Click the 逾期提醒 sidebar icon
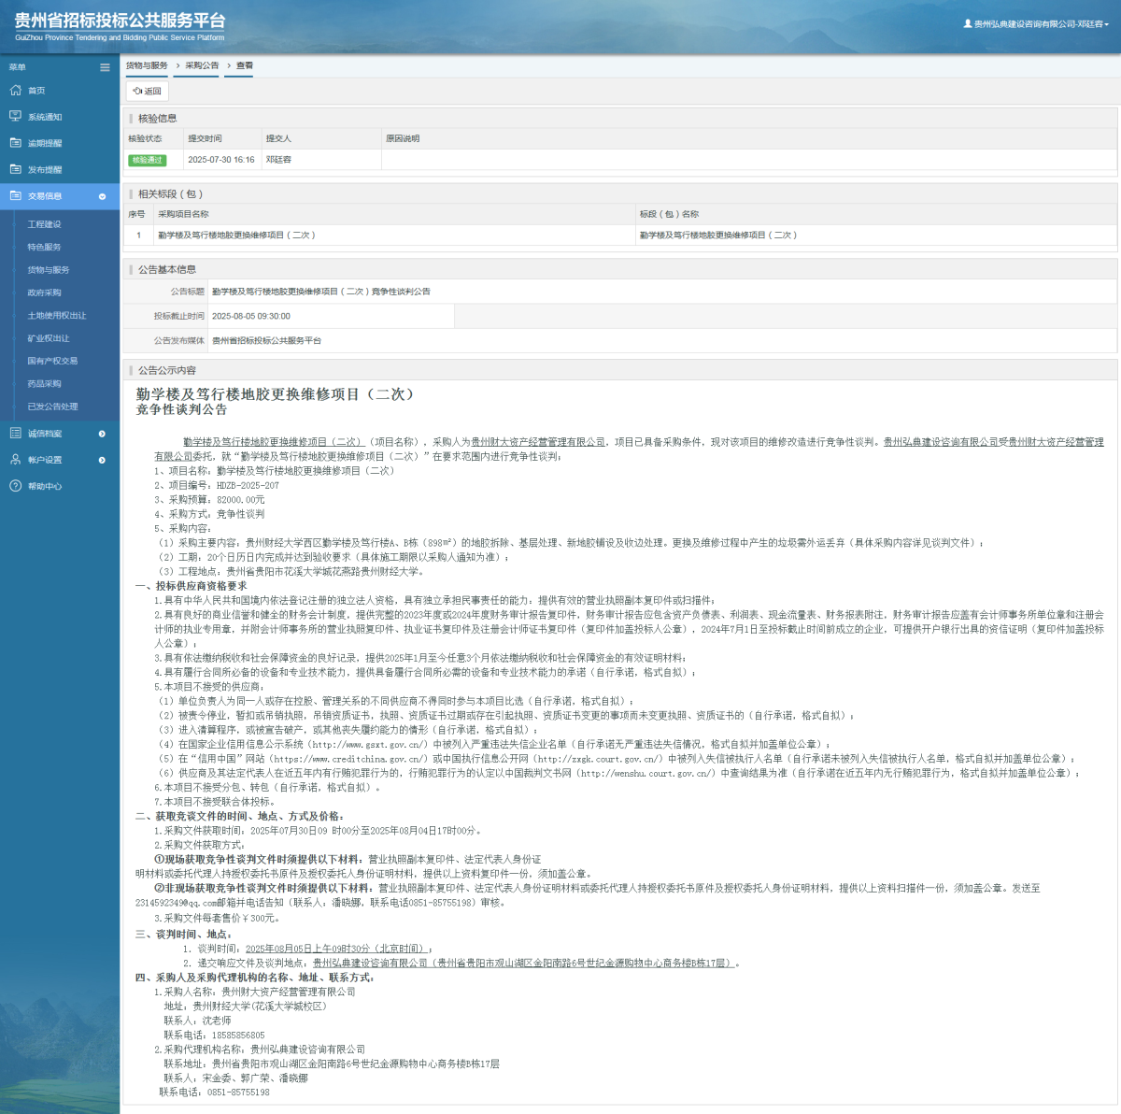The image size is (1121, 1114). [x=15, y=143]
